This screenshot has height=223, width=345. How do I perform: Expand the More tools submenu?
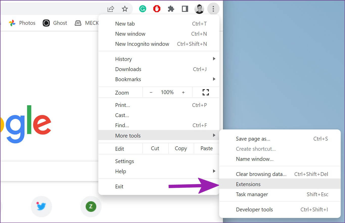[x=159, y=136]
